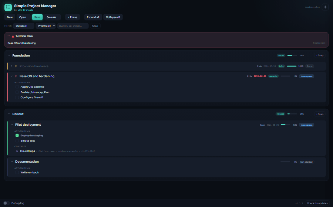The image size is (333, 207).
Task: Click the Foundation phase title
Action: (21, 55)
